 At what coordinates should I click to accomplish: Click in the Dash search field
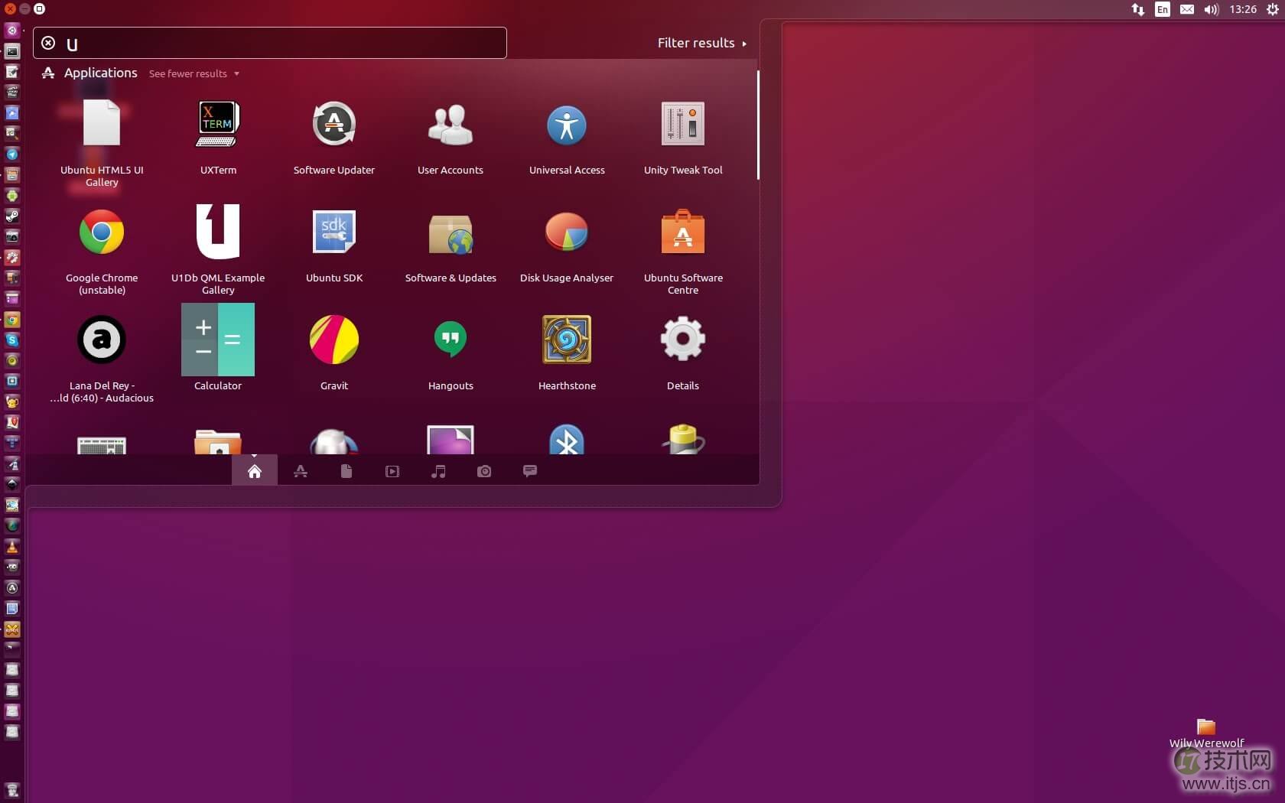coord(270,43)
